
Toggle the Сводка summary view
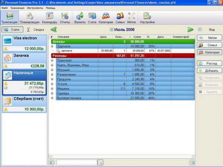(x=35, y=29)
